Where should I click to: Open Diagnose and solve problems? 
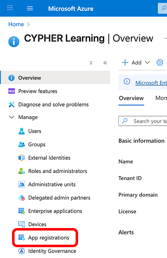(x=53, y=104)
